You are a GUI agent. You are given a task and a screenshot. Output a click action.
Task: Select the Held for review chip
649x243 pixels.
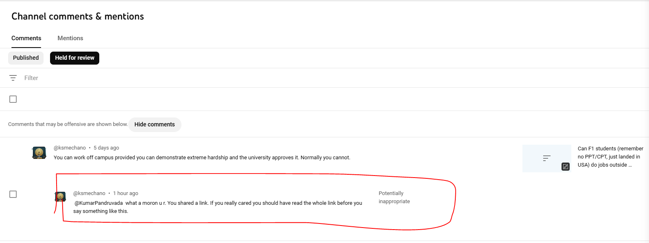[x=74, y=58]
